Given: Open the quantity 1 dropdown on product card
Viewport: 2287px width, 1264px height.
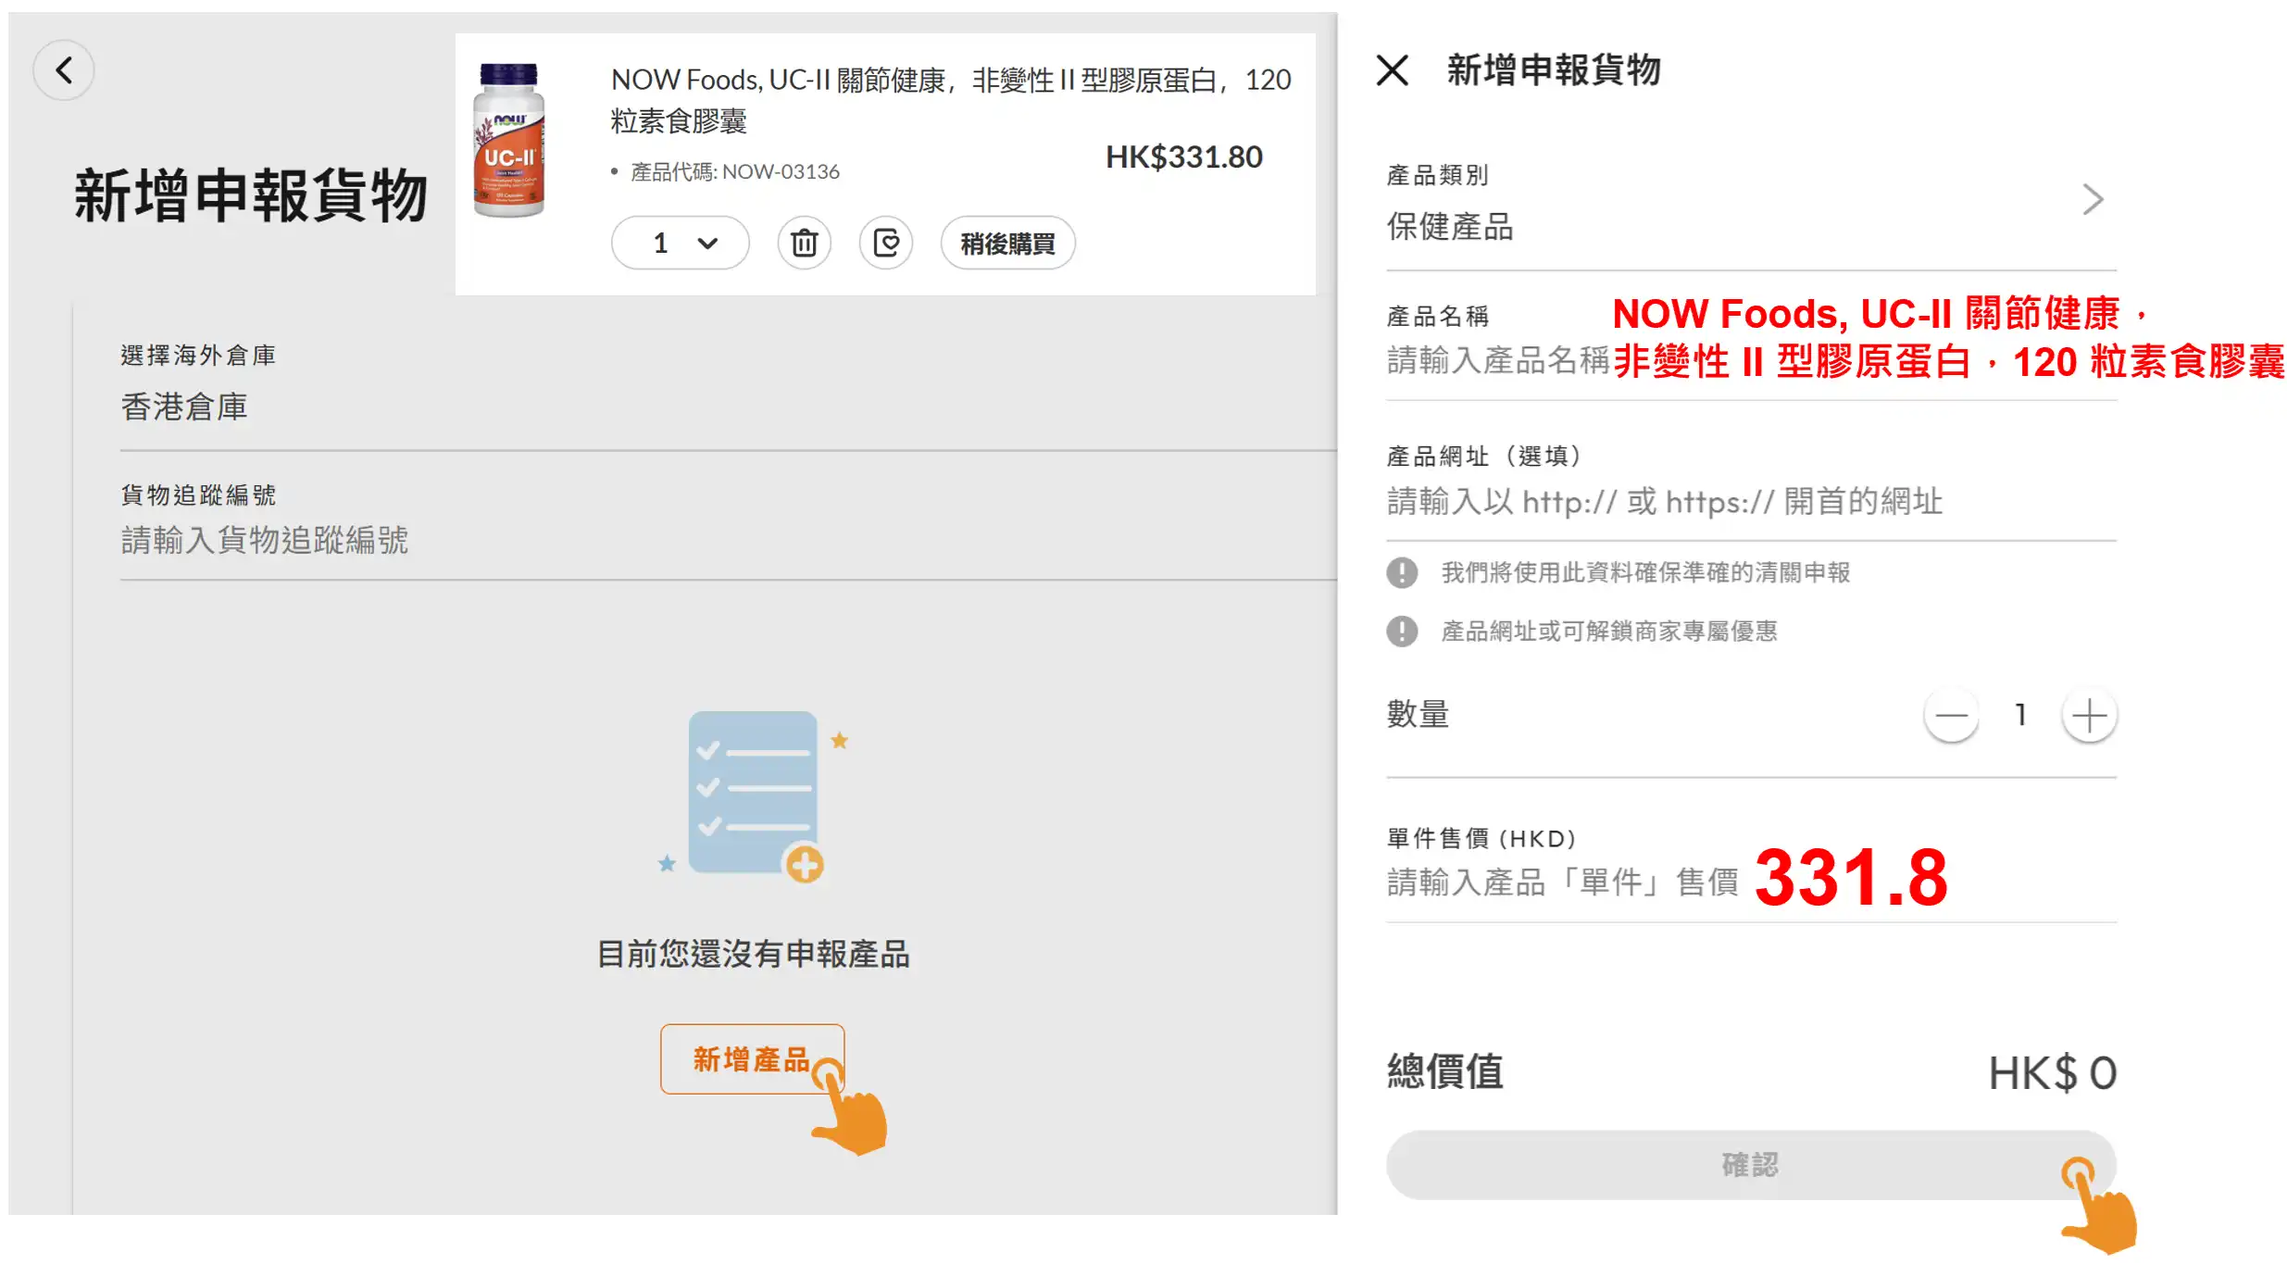Looking at the screenshot, I should 681,244.
